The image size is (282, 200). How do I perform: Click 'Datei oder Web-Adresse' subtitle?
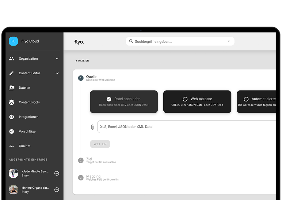pos(101,80)
